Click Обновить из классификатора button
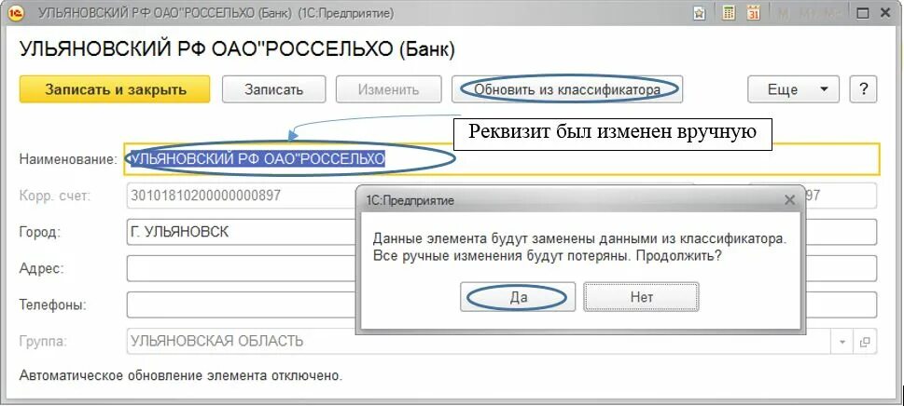 coord(567,89)
